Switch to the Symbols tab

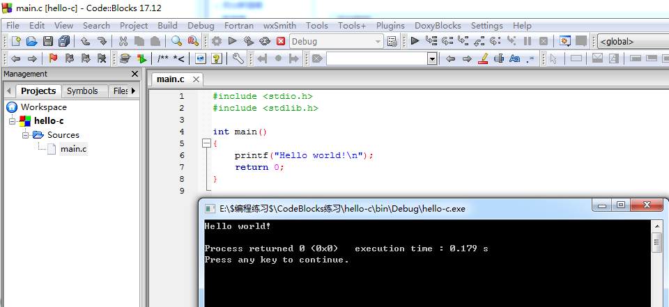click(82, 90)
